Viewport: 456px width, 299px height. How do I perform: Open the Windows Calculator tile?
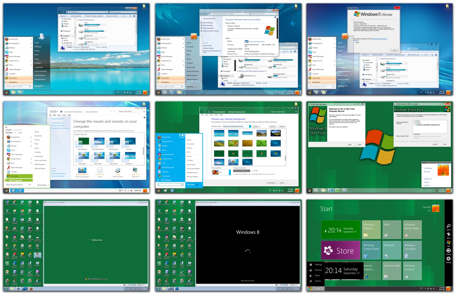click(412, 250)
